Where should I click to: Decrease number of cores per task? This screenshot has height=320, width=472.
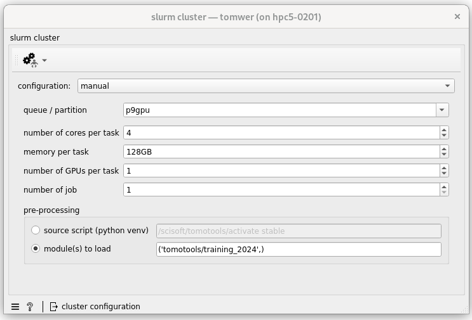(444, 136)
